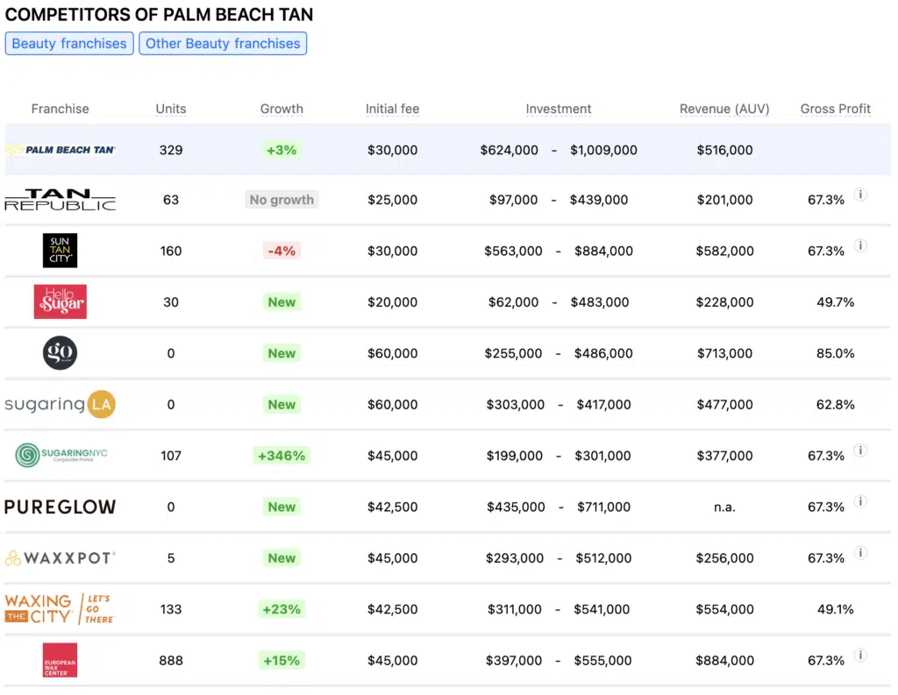Select the 49.7% gross profit value
Screen dimensions: 898x695
point(835,301)
